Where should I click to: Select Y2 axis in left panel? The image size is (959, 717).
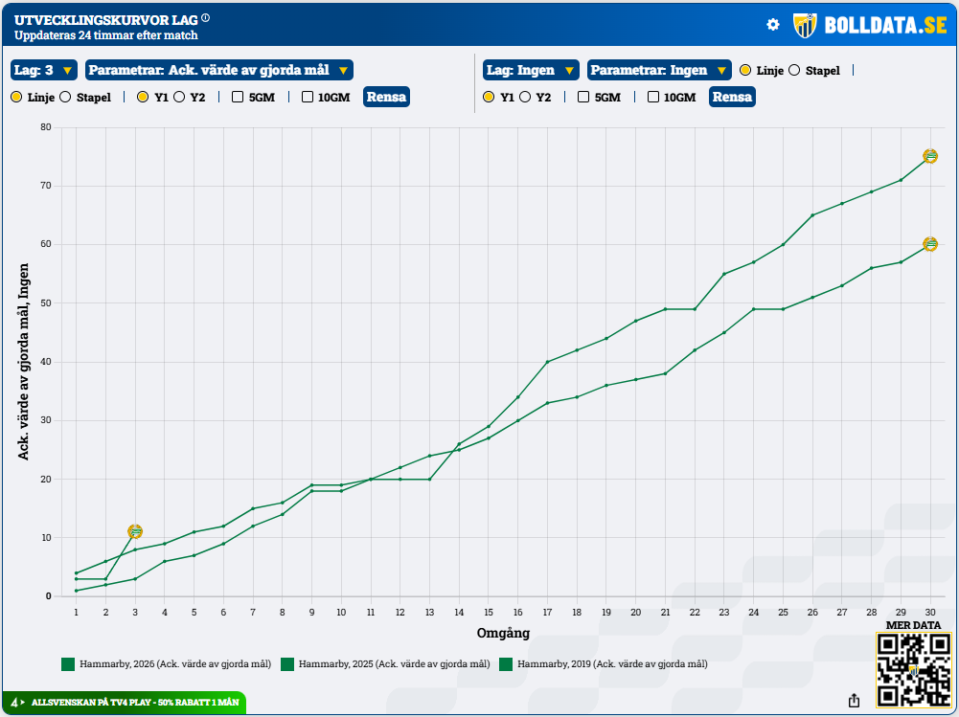tap(179, 97)
